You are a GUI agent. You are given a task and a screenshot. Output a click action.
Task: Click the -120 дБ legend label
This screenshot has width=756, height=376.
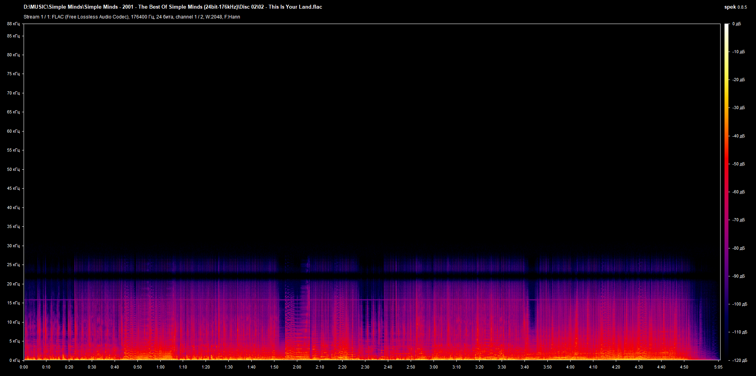pos(739,360)
